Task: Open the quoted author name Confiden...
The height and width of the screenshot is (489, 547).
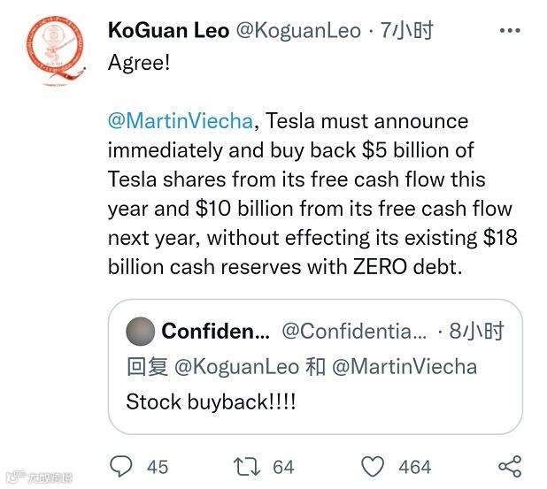Action: [215, 332]
